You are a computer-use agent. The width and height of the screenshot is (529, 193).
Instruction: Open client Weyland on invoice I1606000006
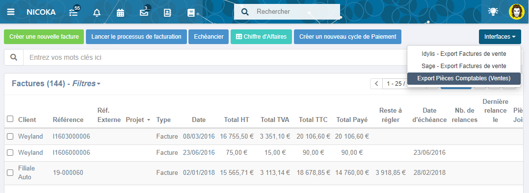30,152
